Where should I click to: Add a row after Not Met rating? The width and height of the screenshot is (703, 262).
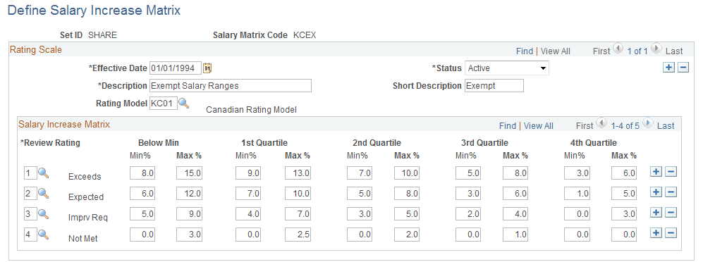pyautogui.click(x=656, y=233)
